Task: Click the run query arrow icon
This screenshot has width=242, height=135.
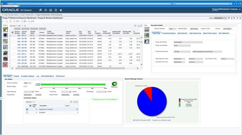Action: [x=234, y=18]
